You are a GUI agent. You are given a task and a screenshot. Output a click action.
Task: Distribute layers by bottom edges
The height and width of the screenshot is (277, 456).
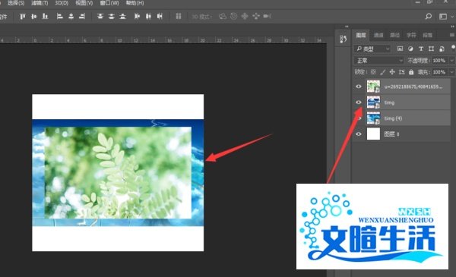[122, 16]
